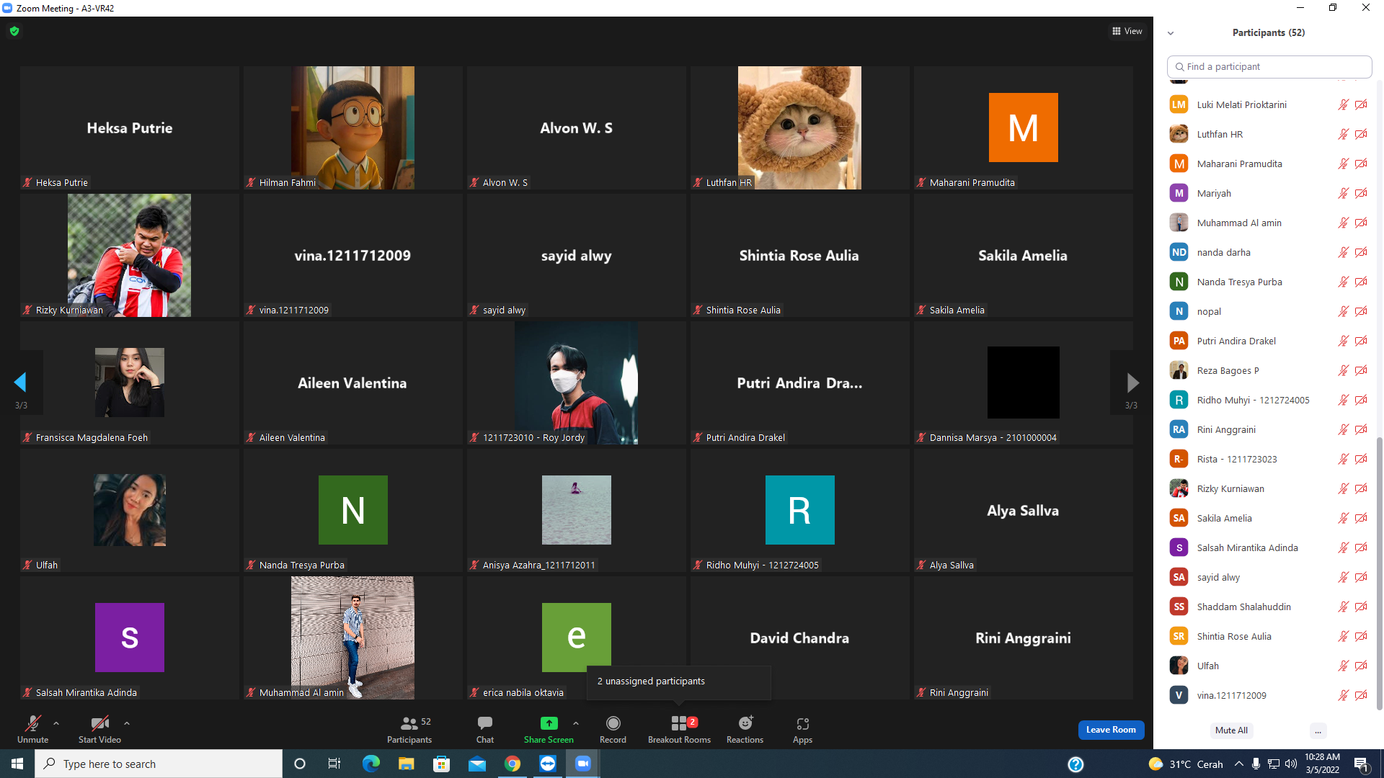Viewport: 1384px width, 778px height.
Task: Toggle mute icon for Luki Melati Prioktarini
Action: pyautogui.click(x=1344, y=104)
